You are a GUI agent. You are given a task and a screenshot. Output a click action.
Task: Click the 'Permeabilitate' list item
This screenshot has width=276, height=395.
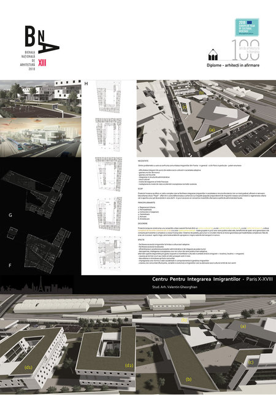[145, 209]
